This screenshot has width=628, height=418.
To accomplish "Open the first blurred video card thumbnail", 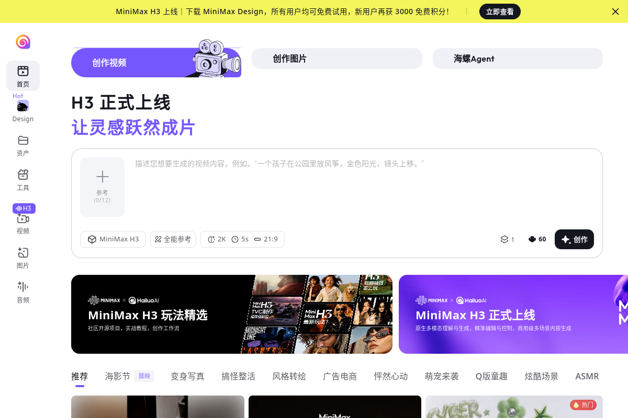I will (158, 407).
